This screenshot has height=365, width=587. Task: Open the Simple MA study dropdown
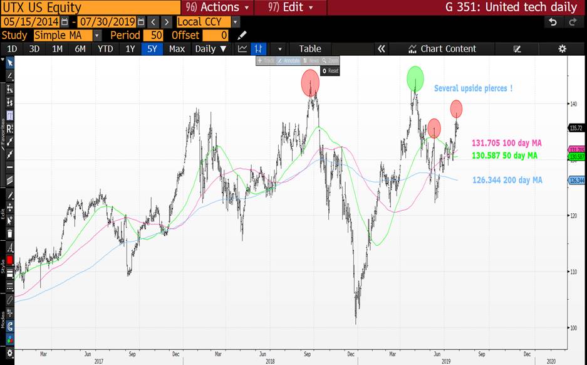[97, 35]
